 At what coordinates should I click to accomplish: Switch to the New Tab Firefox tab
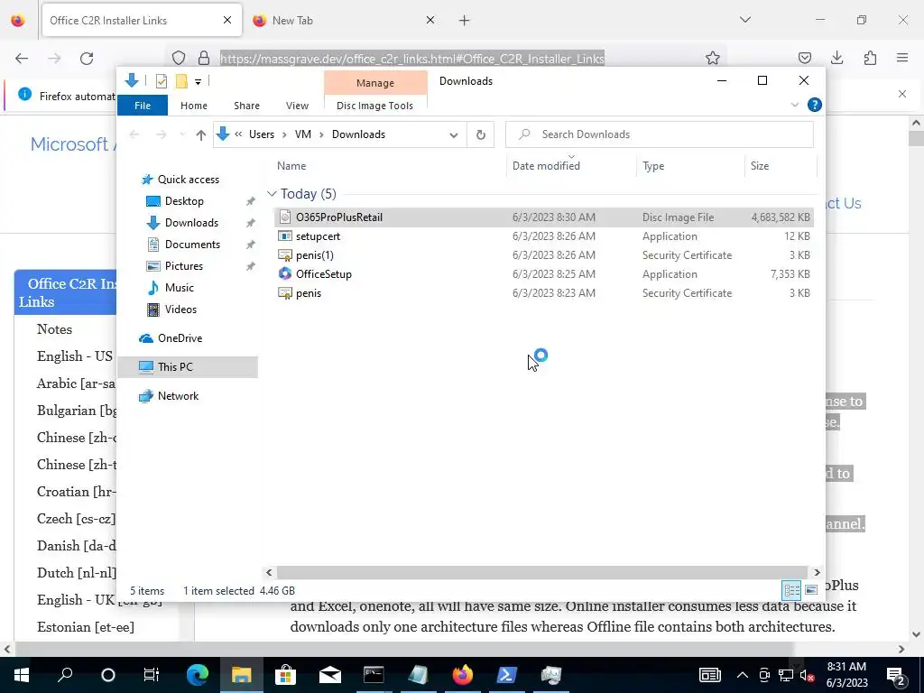tap(345, 21)
